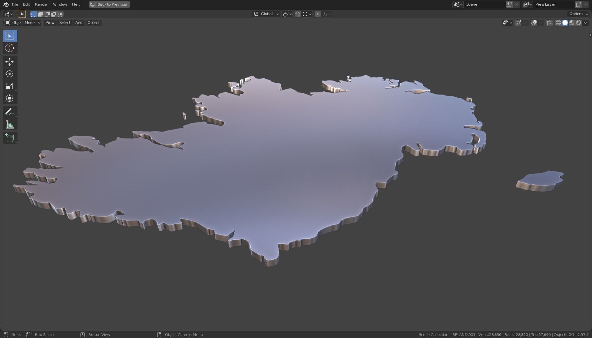The image size is (592, 338).
Task: Toggle proportional editing
Action: 318,14
